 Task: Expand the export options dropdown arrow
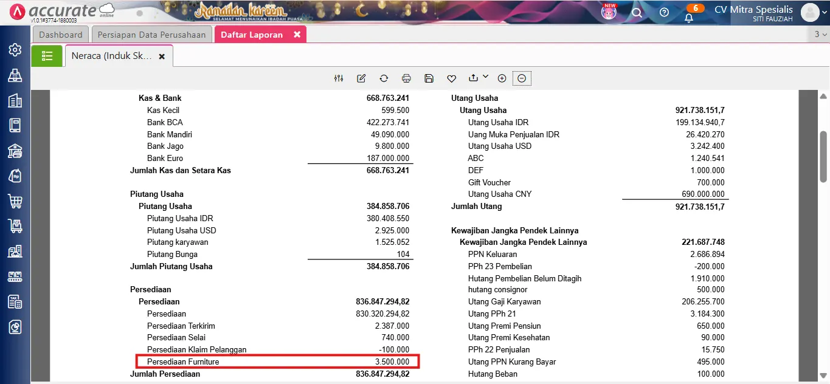point(485,77)
